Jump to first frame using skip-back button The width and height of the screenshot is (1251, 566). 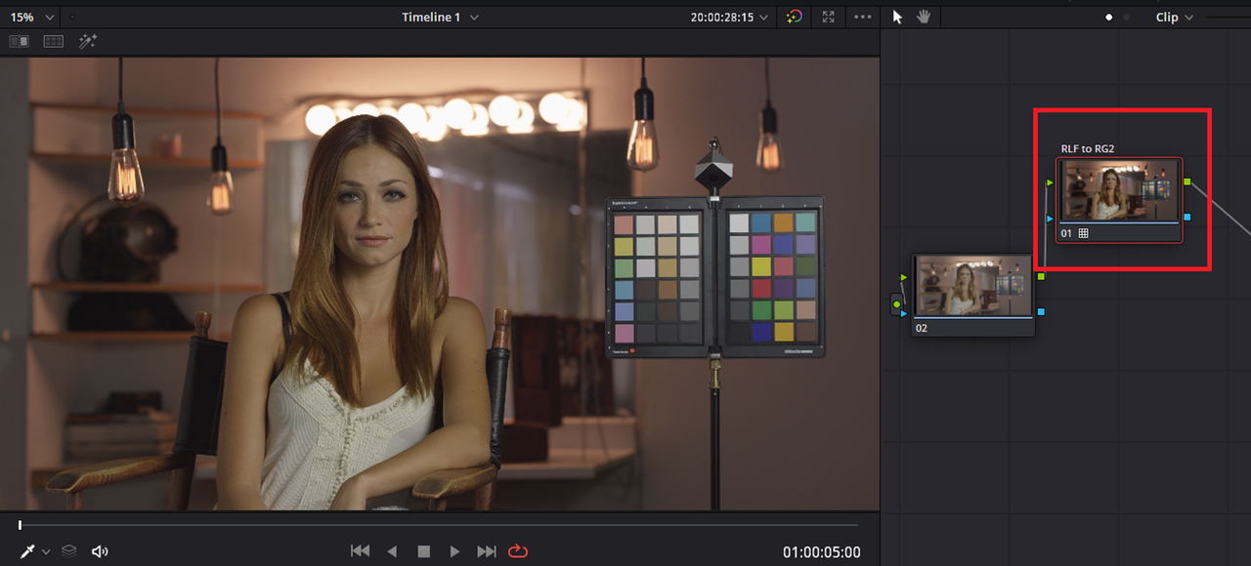click(x=361, y=551)
